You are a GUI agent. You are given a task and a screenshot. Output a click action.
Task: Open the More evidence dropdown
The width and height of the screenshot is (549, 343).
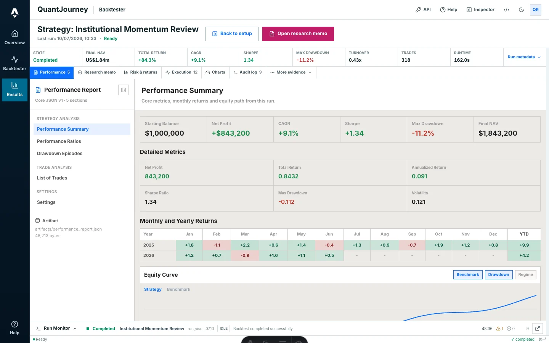(291, 72)
